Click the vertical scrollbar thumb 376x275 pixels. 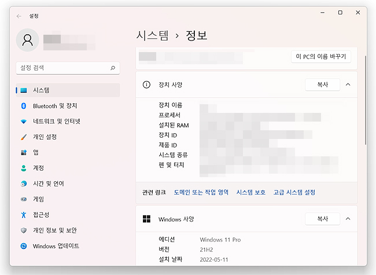point(366,100)
